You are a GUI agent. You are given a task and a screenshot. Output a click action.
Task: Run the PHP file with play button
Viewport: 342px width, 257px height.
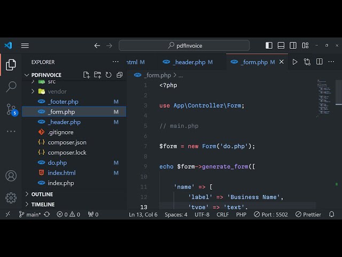[x=295, y=62]
